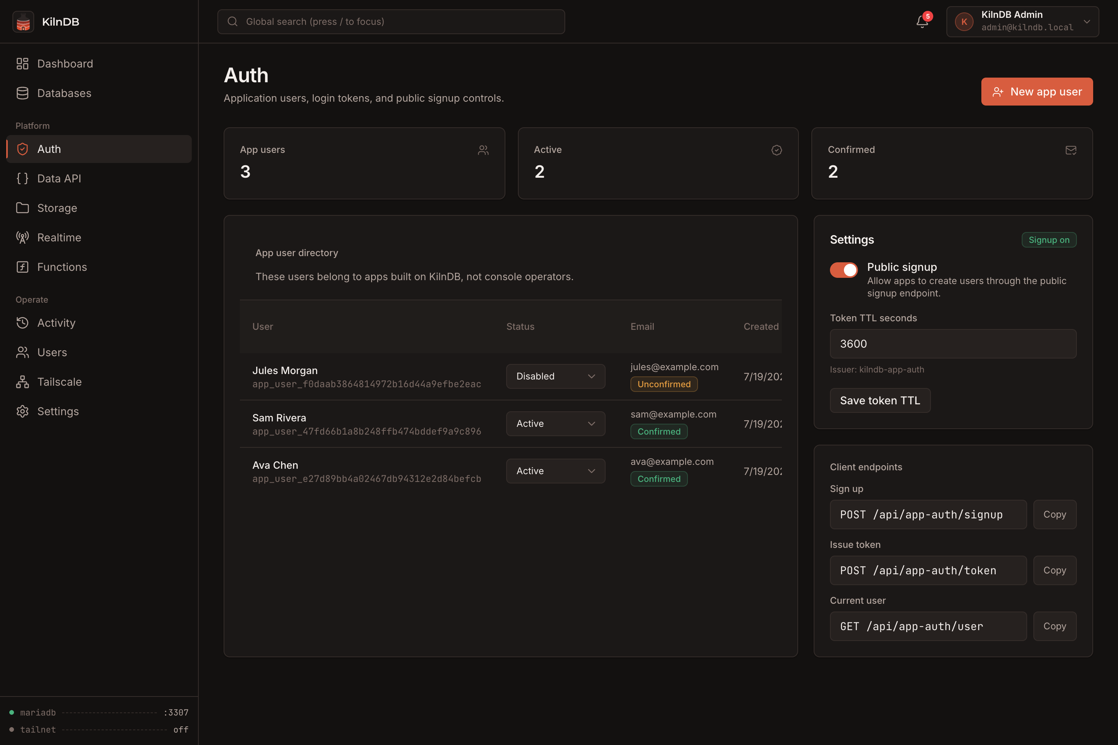
Task: Click the Issuer: kilndb-app-auth text
Action: tap(877, 370)
